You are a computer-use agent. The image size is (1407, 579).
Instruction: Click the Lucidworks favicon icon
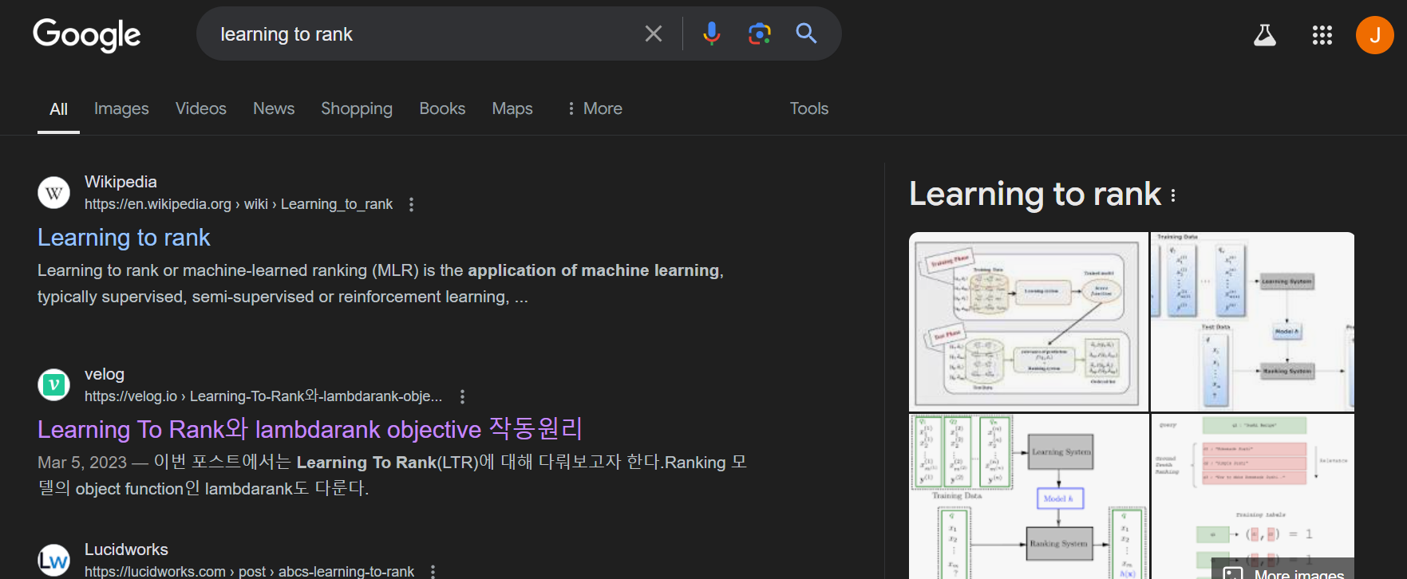[x=53, y=561]
